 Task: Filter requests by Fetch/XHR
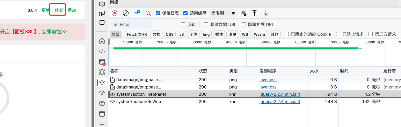(137, 34)
